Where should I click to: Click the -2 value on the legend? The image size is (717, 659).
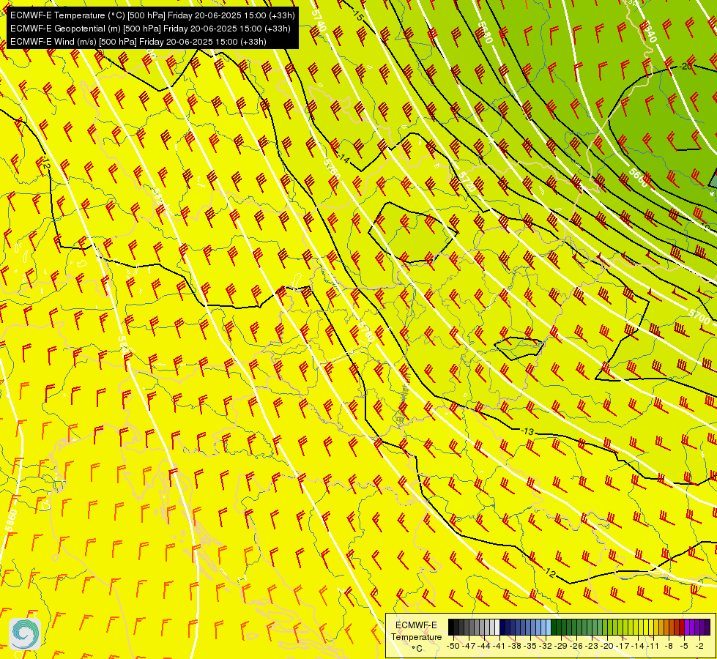[x=699, y=646]
